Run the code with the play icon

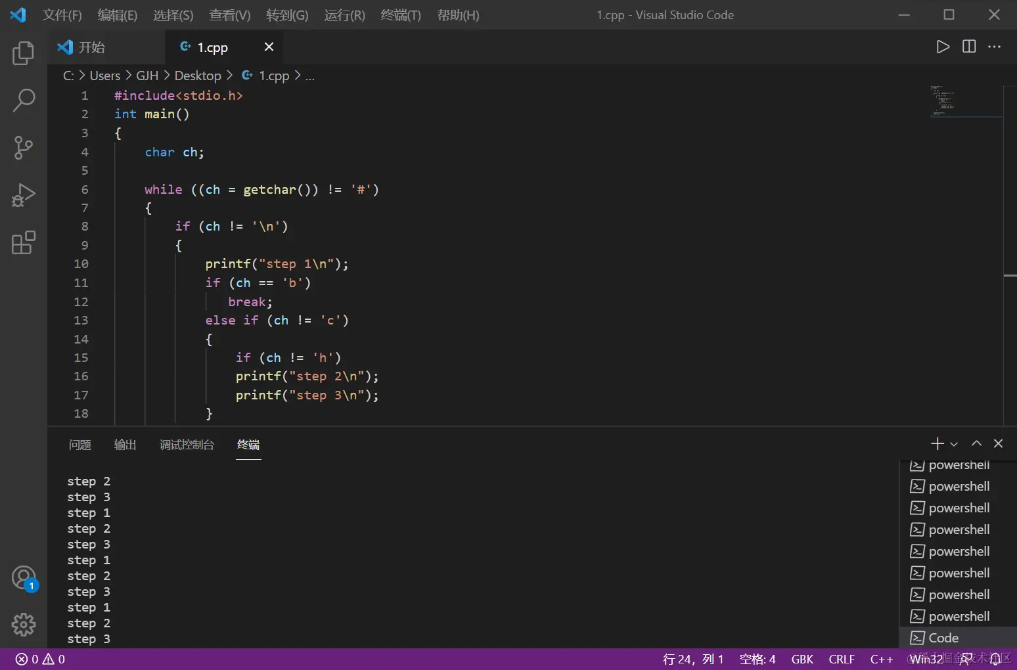[x=943, y=47]
